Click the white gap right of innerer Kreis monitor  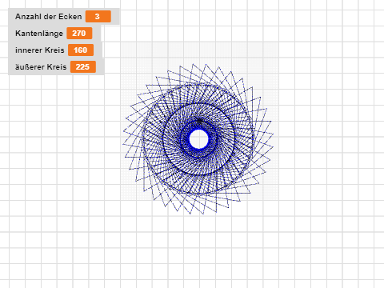pos(111,50)
